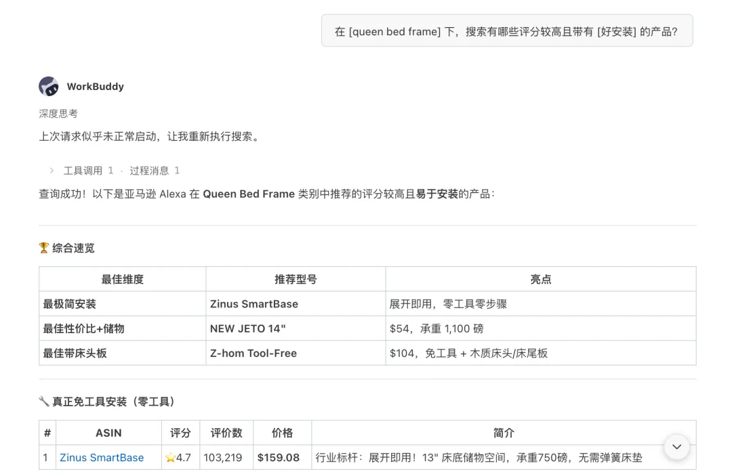Expand the 工具调用 process details

coord(52,171)
